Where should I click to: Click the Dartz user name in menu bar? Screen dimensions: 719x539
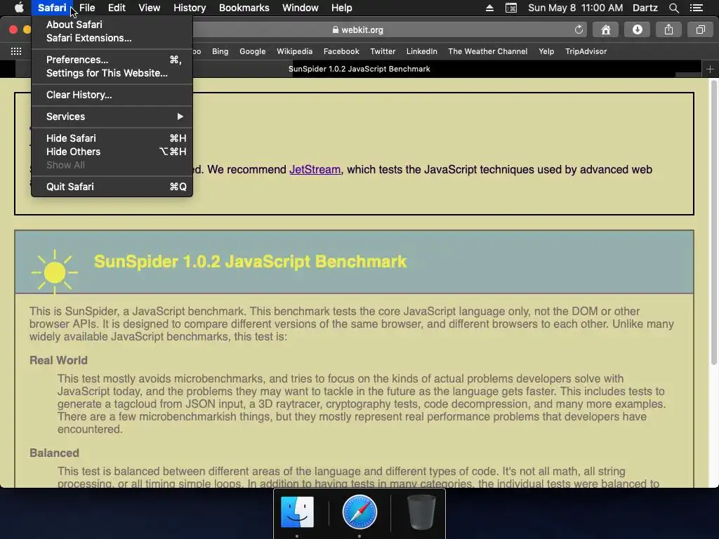(645, 8)
